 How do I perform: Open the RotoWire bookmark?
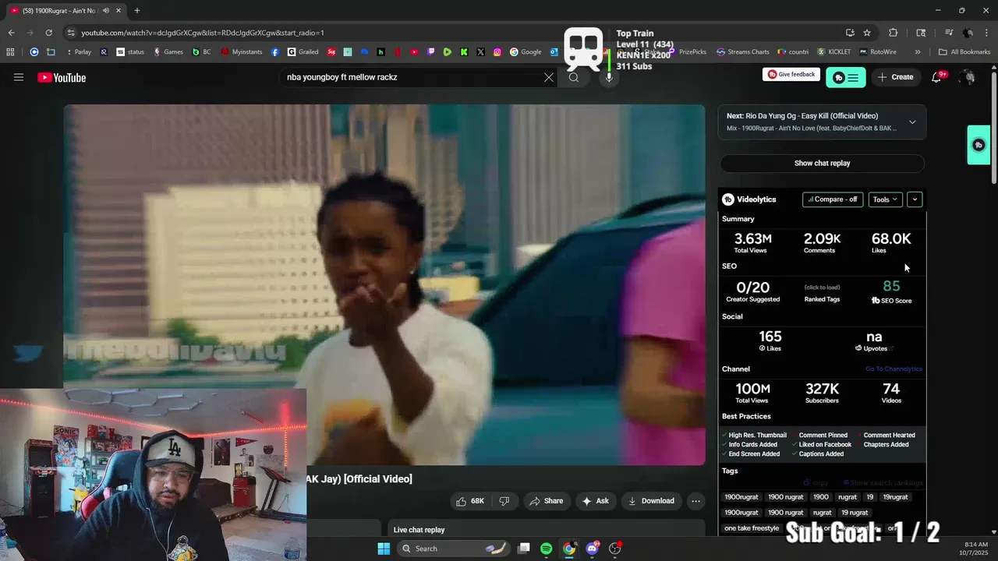point(877,52)
